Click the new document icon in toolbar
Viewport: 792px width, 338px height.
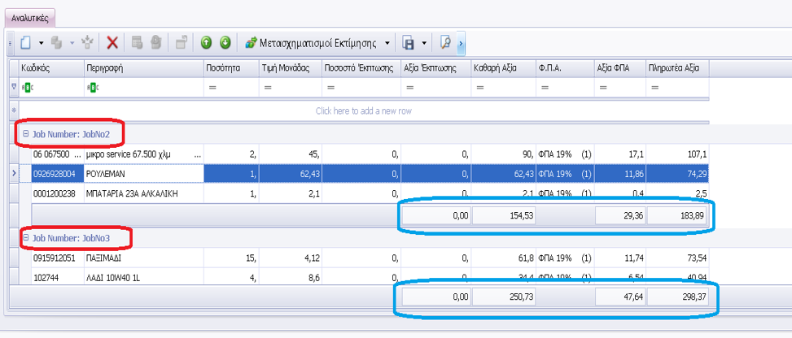[26, 42]
